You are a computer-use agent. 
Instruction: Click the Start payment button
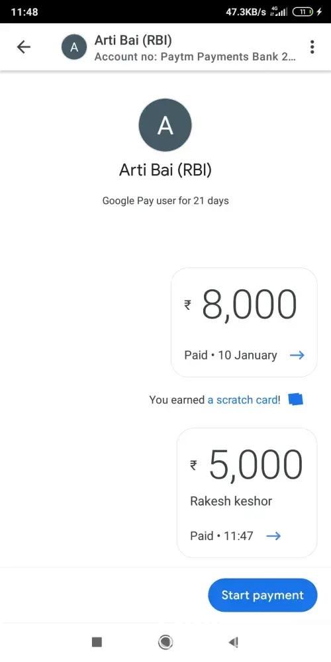coord(263,595)
